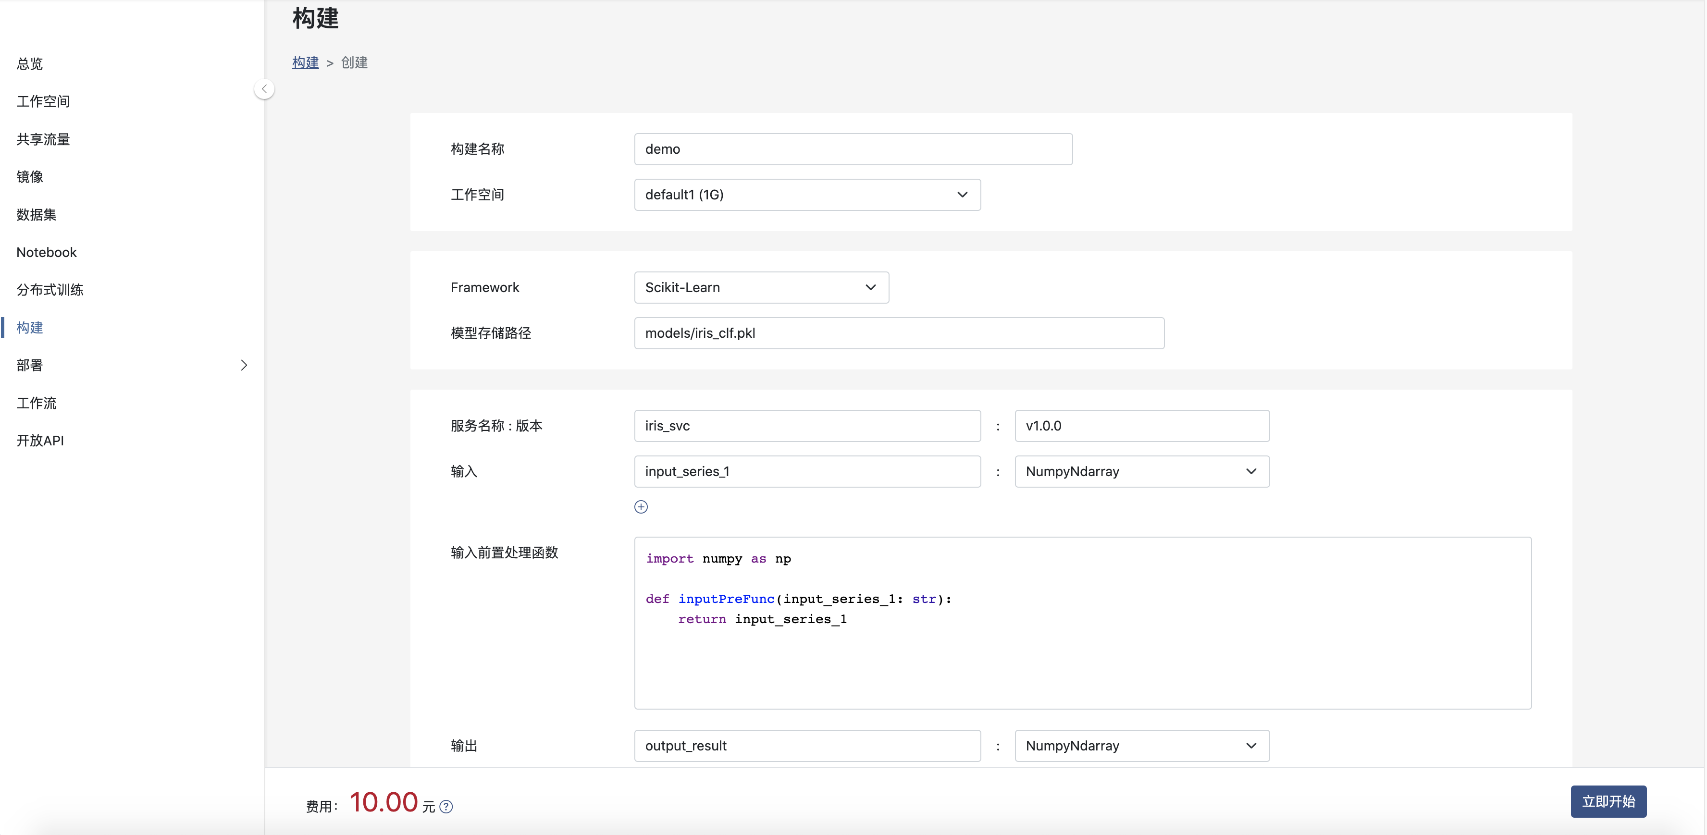Collapse the sidebar with the arrow icon
The image size is (1707, 835).
264,89
